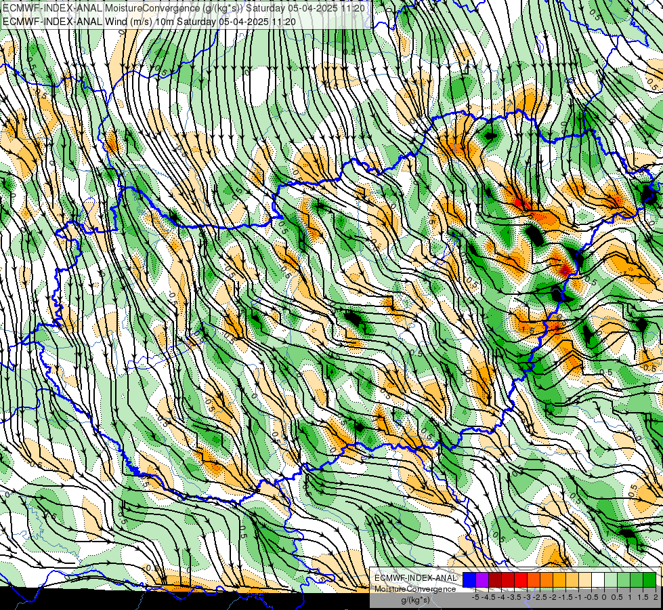The image size is (663, 610).
Task: Click the Wind (m/s) 10m title line
Action: coord(149,22)
